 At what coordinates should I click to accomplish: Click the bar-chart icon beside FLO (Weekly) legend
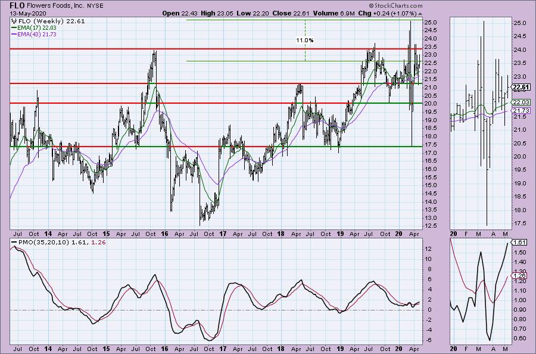[15, 21]
